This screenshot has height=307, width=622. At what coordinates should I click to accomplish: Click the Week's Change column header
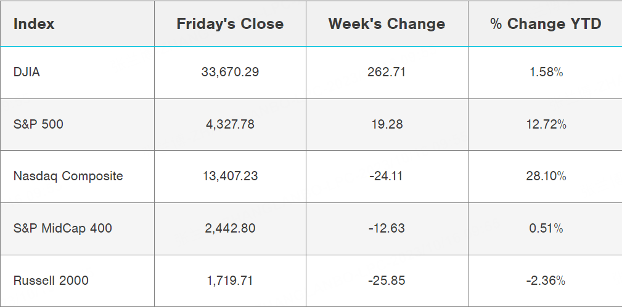pyautogui.click(x=387, y=24)
